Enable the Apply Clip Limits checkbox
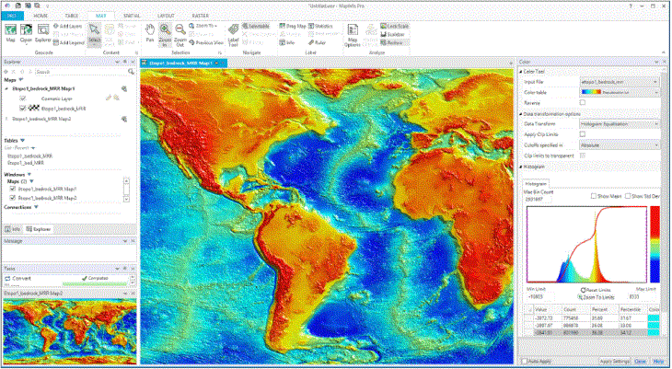The image size is (672, 369). 582,134
